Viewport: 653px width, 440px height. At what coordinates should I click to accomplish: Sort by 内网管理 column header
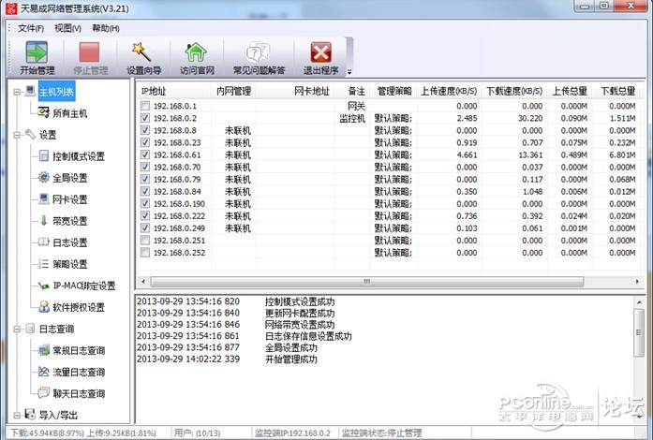(233, 91)
